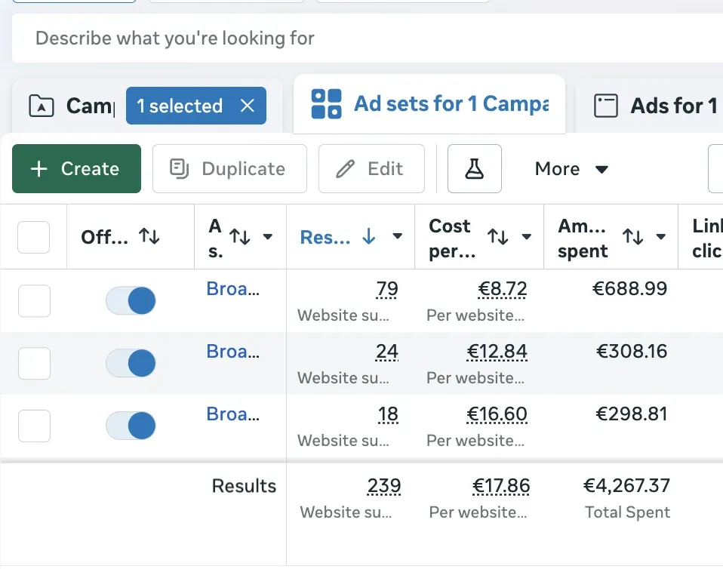Click the €17.86 total cost per result
The height and width of the screenshot is (569, 723).
[x=501, y=486]
